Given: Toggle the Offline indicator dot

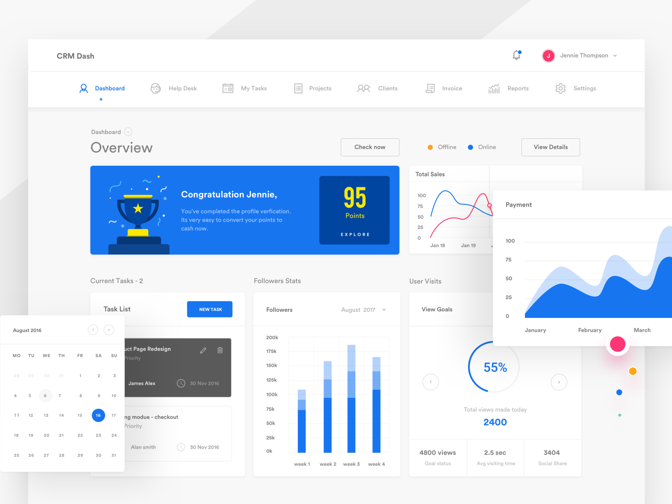Looking at the screenshot, I should pos(426,147).
